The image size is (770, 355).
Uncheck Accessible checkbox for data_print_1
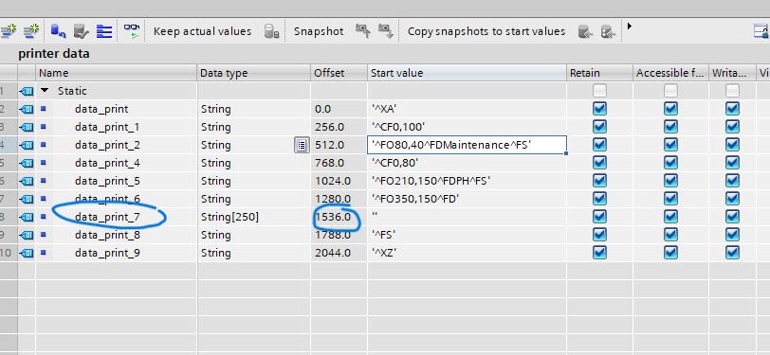tap(670, 127)
